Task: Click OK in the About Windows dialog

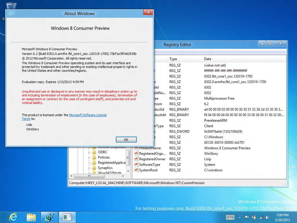Action: click(126, 140)
